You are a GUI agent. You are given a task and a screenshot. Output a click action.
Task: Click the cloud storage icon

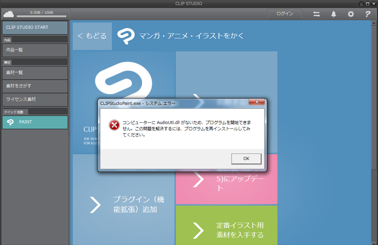9,14
